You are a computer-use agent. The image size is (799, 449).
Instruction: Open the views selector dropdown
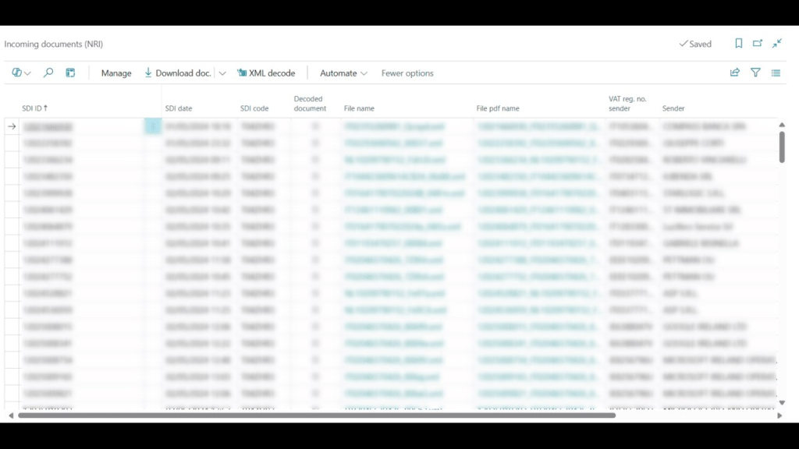(x=21, y=72)
